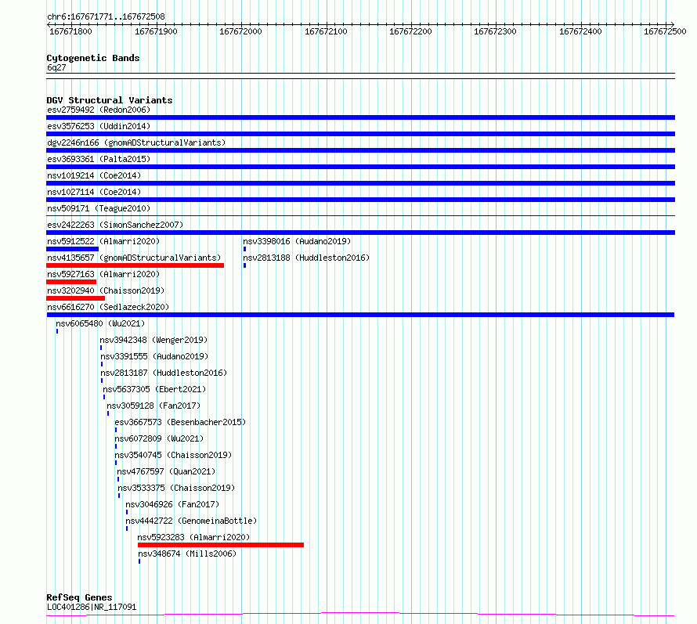The height and width of the screenshot is (624, 697).
Task: Open esv2422263 (SimonSanchez2007) variant
Action: pyautogui.click(x=115, y=225)
